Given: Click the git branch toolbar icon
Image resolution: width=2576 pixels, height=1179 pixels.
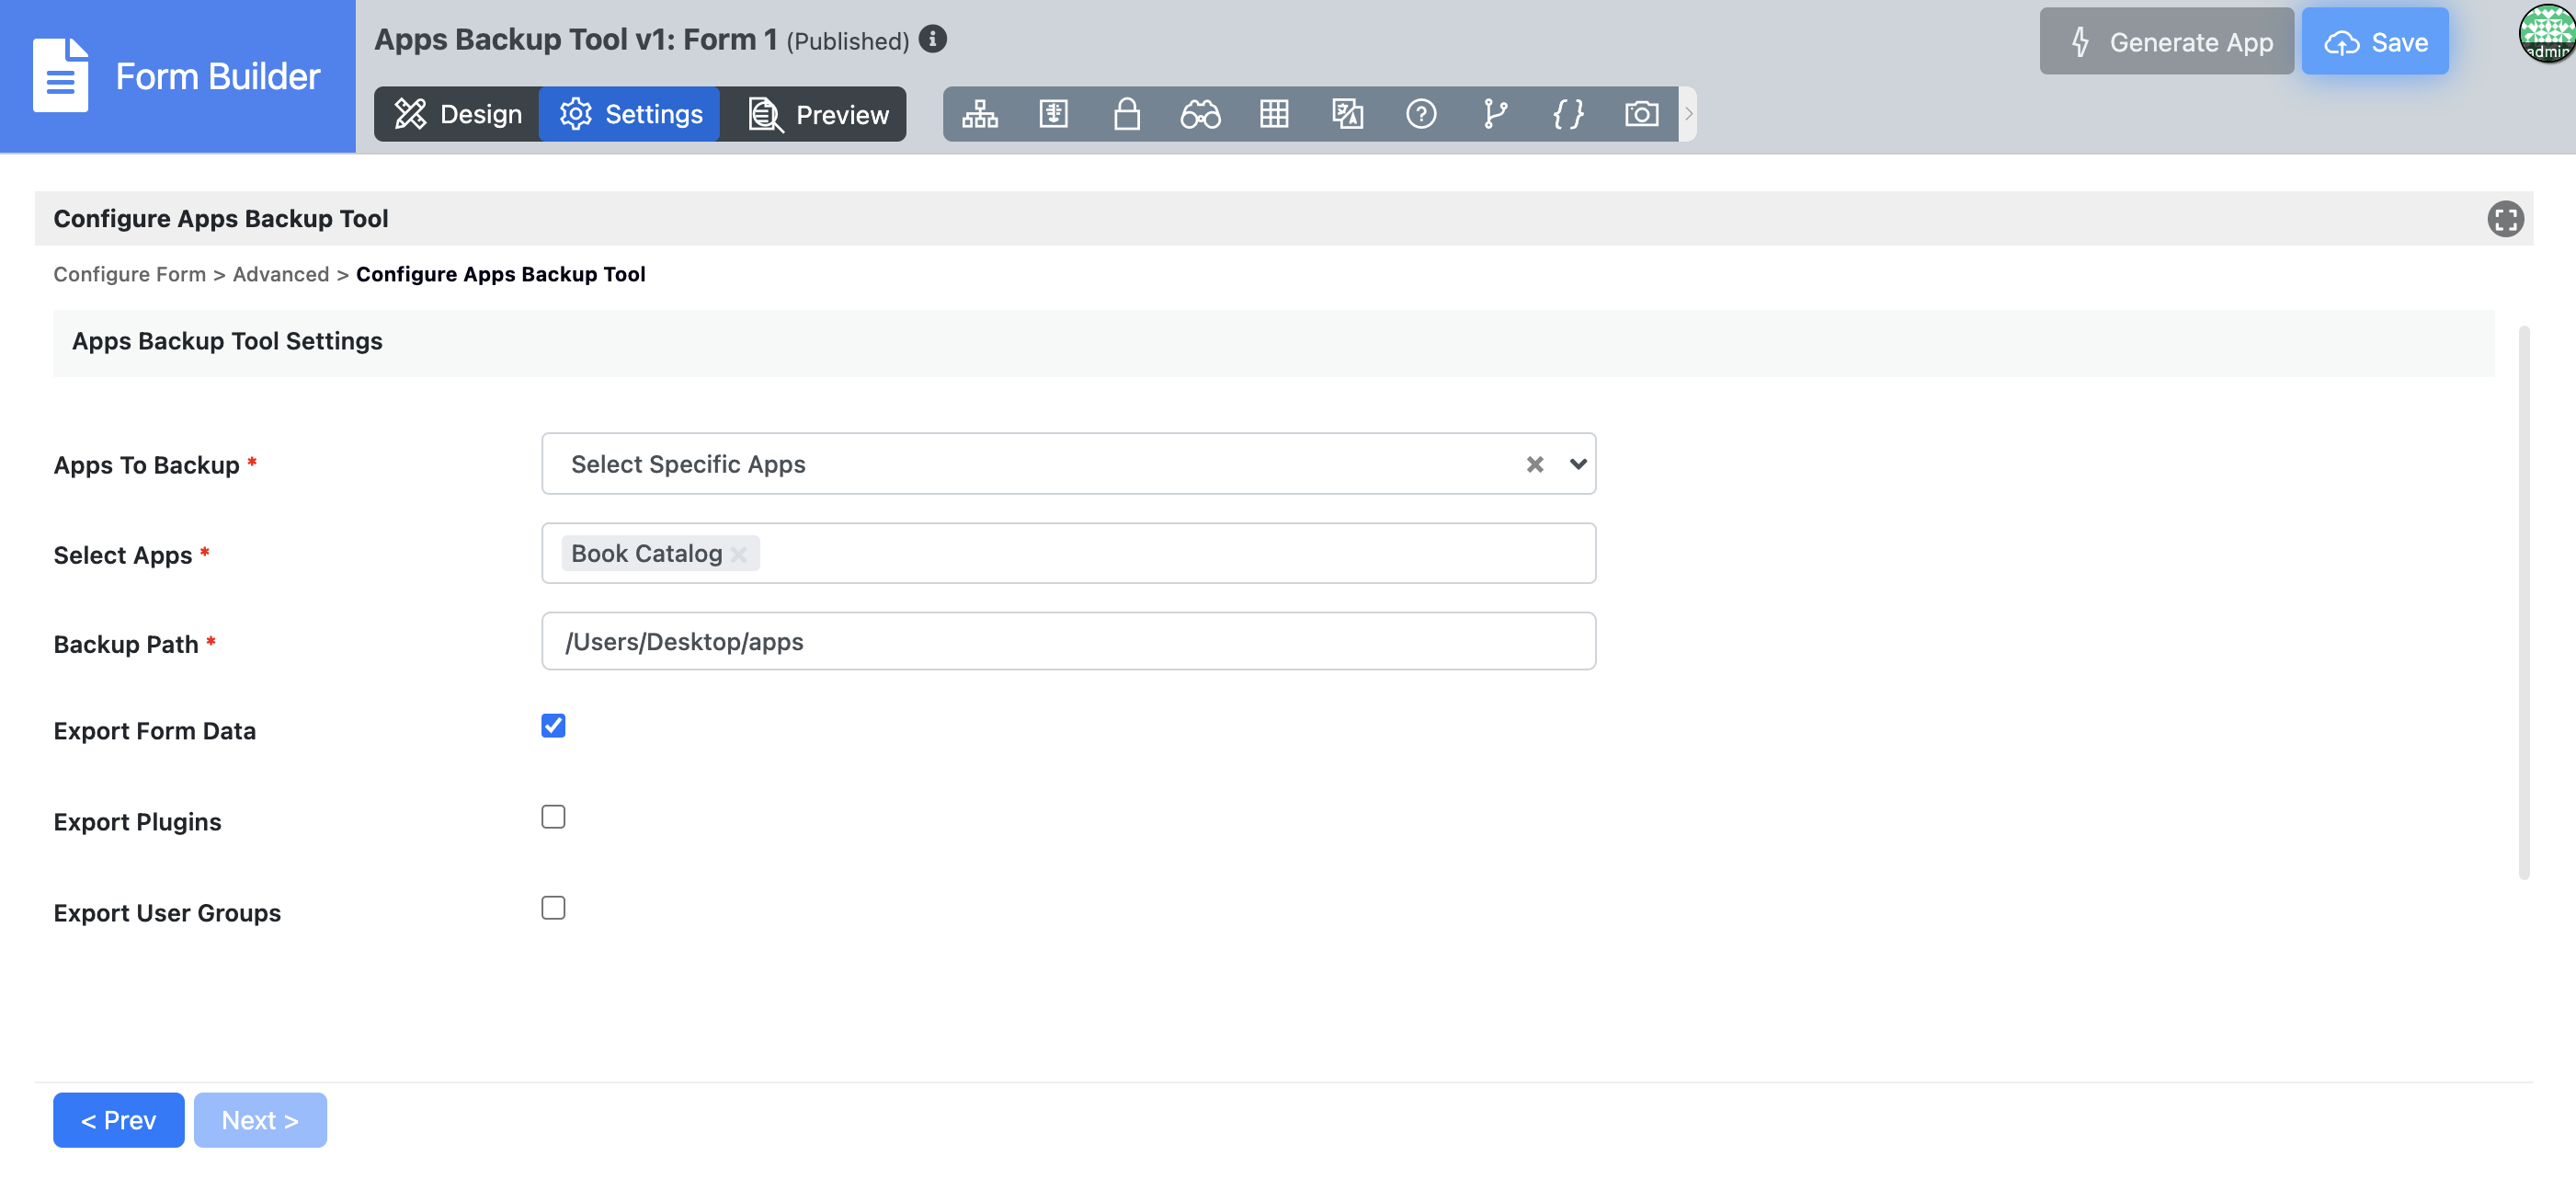Looking at the screenshot, I should [x=1494, y=114].
